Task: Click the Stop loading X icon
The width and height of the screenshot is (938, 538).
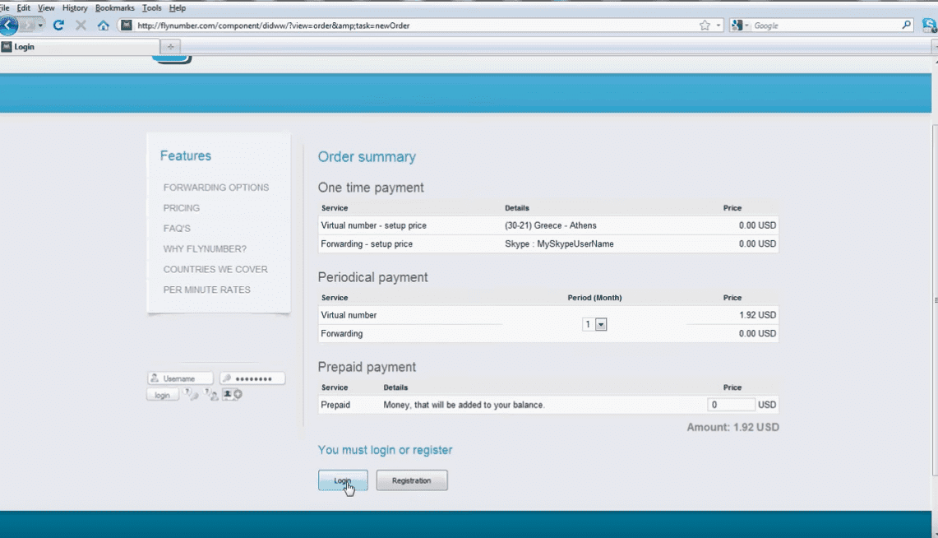Action: point(81,26)
